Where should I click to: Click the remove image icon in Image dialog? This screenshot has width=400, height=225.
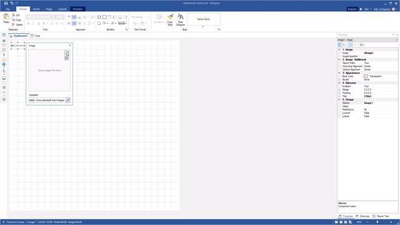[x=67, y=58]
